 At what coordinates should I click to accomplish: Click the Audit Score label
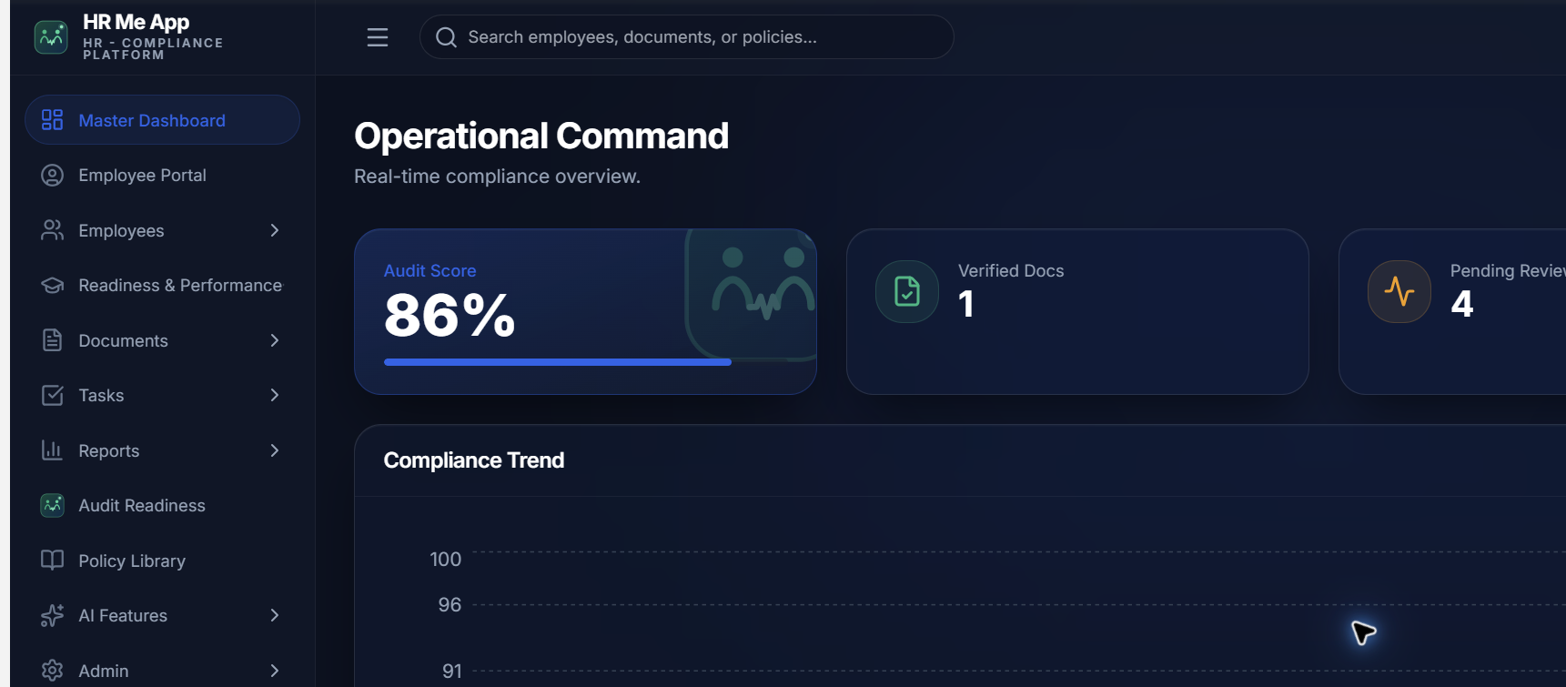pos(429,270)
